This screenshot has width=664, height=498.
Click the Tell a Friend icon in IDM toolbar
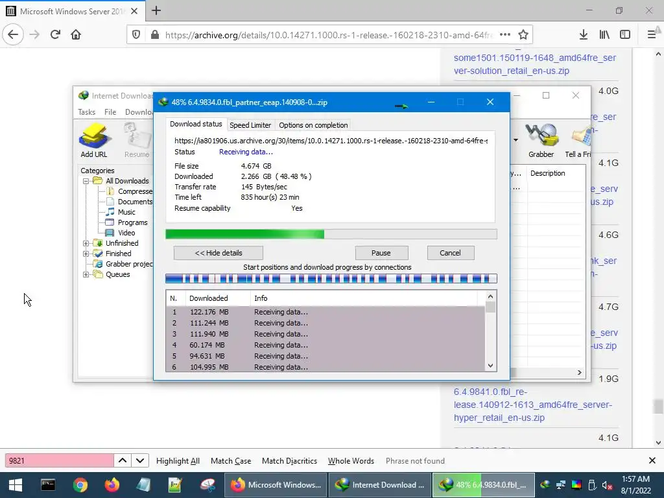tap(579, 141)
